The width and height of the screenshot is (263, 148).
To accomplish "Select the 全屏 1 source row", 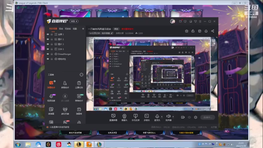I will (65, 34).
